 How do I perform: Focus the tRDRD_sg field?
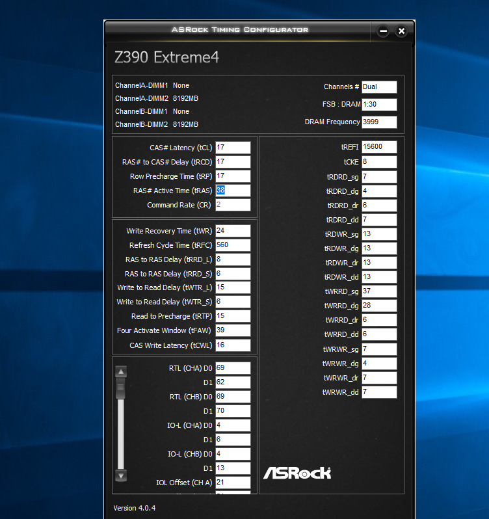tap(379, 177)
